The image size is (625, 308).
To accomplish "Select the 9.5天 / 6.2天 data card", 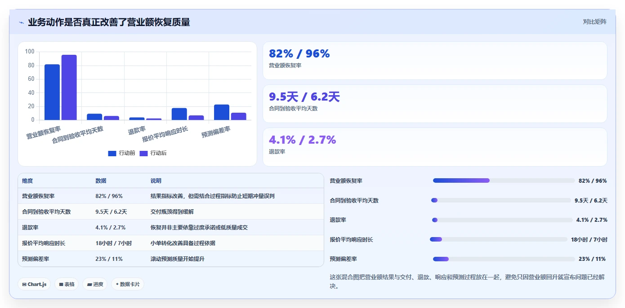I will coord(435,104).
